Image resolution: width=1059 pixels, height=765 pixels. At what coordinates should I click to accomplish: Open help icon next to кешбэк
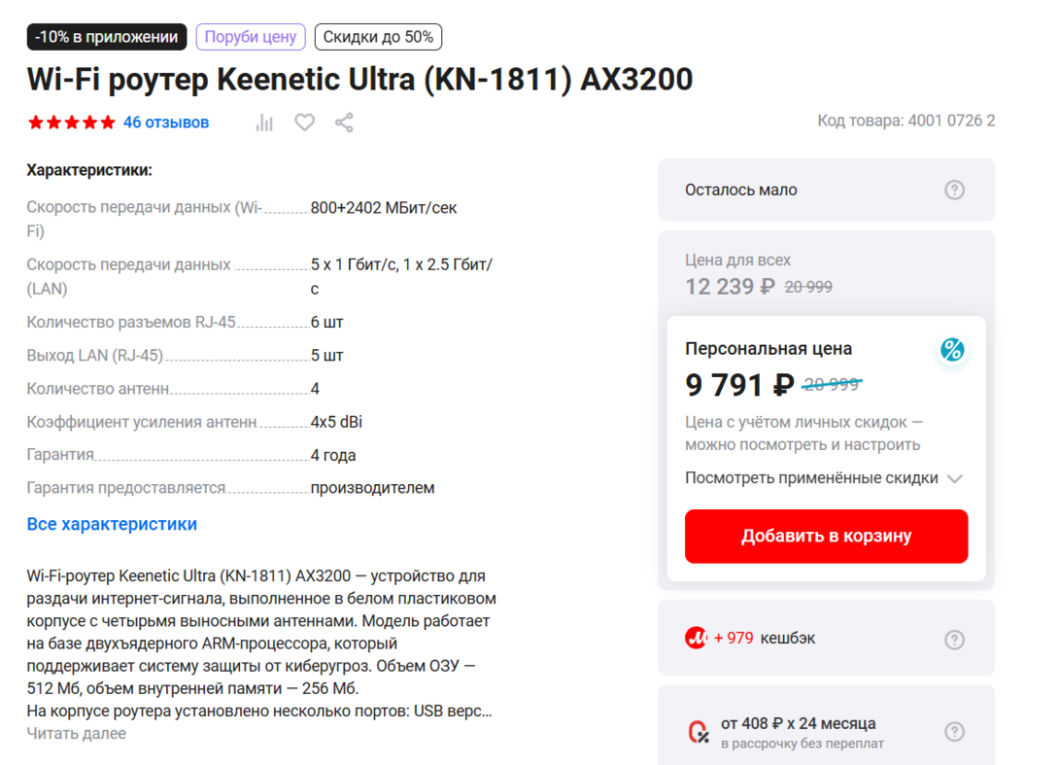(954, 639)
